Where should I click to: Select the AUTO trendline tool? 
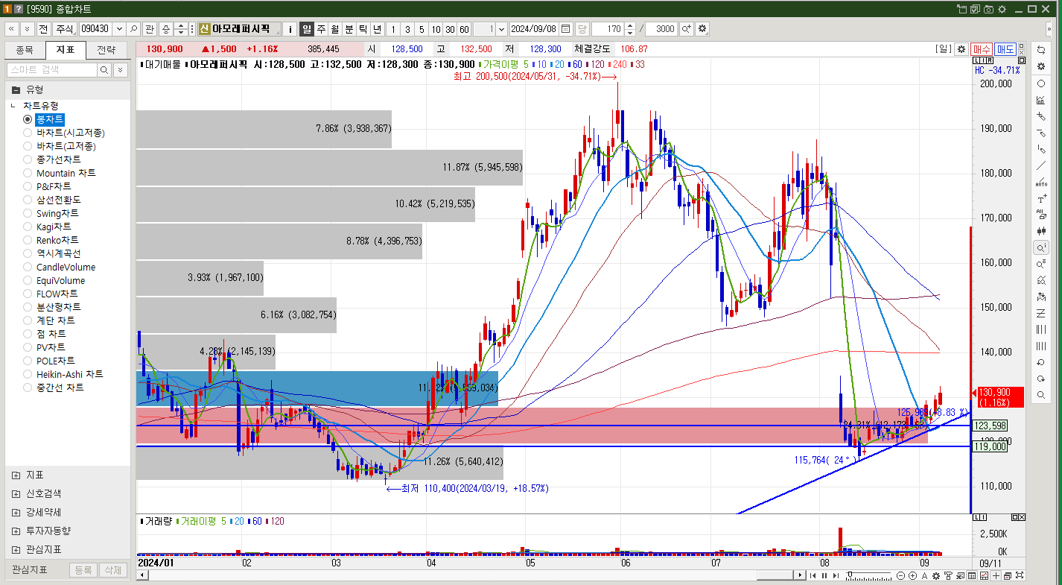[1041, 183]
